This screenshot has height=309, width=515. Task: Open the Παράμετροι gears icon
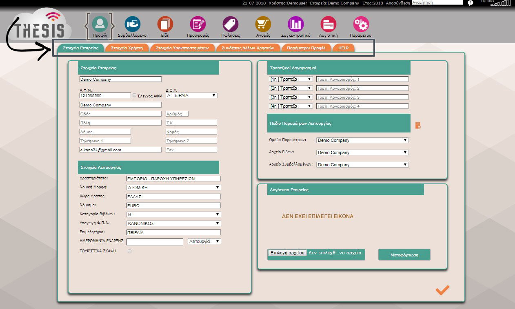pyautogui.click(x=361, y=24)
